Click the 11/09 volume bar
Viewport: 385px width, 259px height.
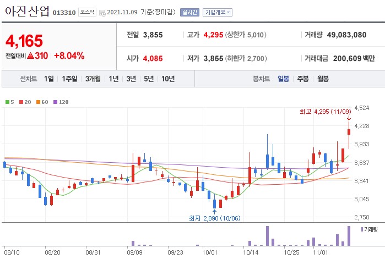pos(349,236)
